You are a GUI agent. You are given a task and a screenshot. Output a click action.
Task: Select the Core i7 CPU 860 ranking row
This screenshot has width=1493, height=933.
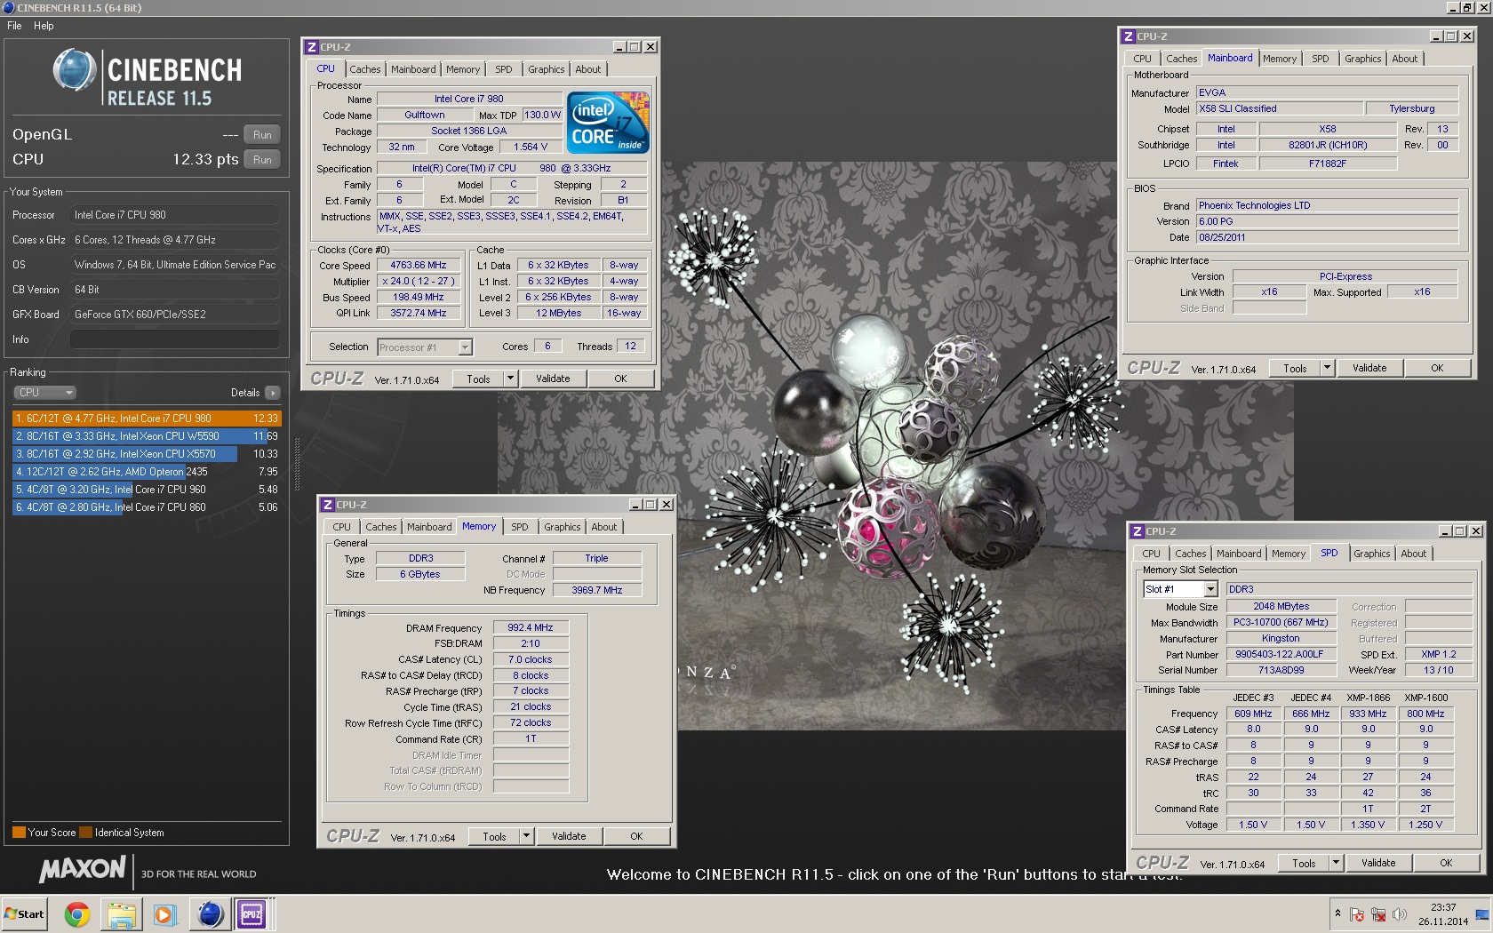(147, 507)
